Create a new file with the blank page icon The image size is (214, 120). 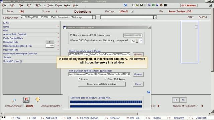(x=133, y=5)
